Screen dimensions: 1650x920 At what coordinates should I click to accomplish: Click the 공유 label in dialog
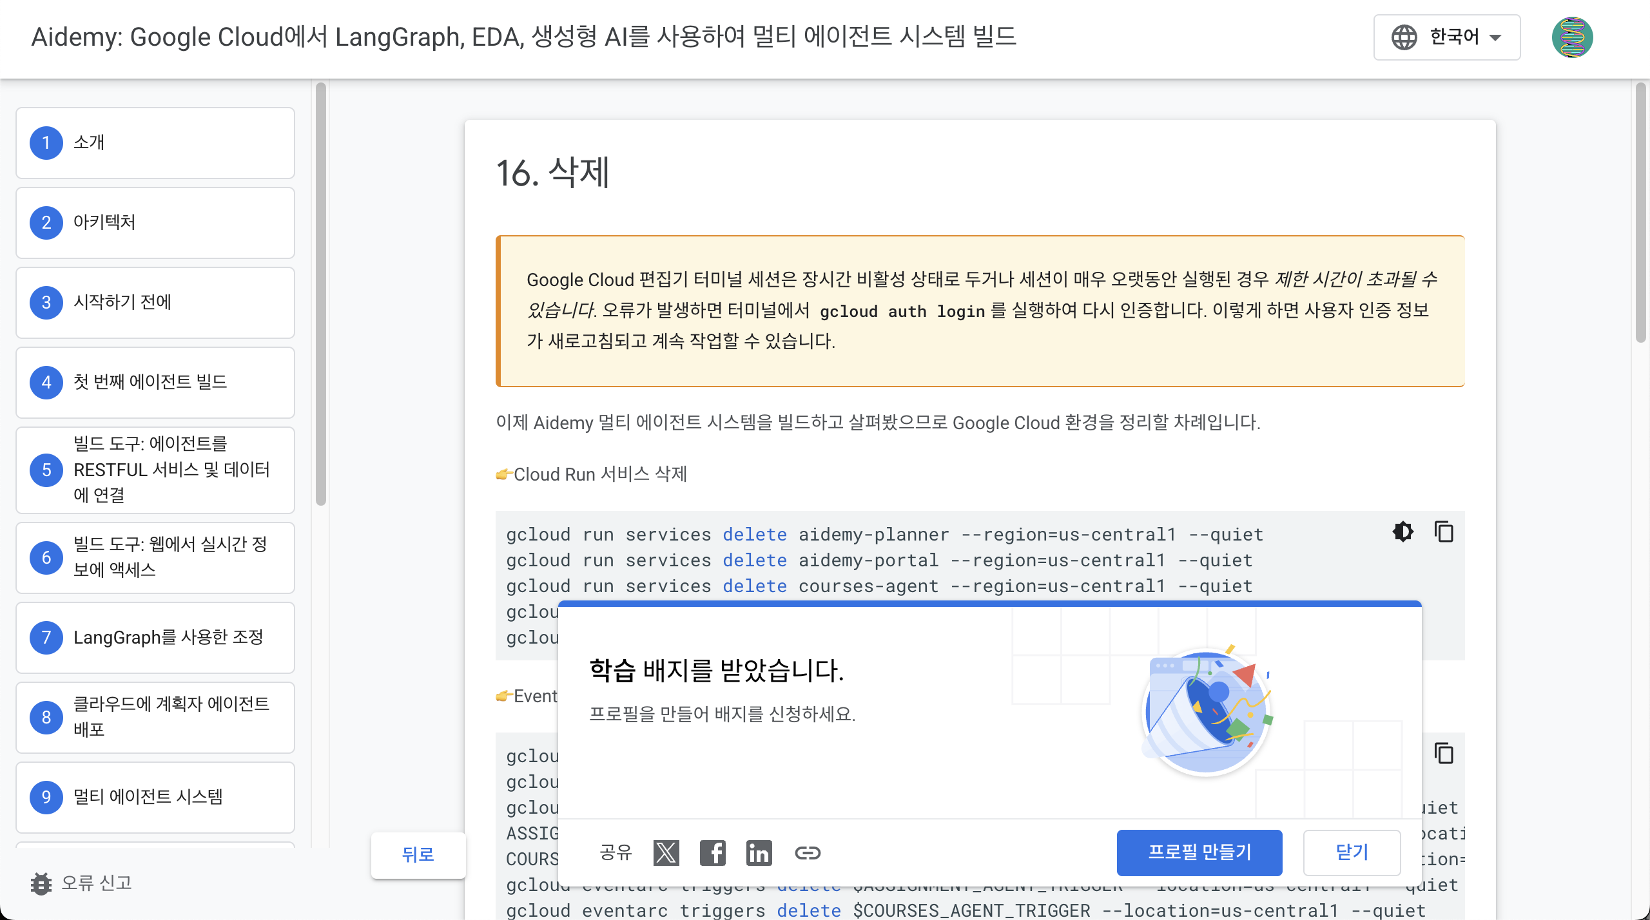pyautogui.click(x=616, y=852)
